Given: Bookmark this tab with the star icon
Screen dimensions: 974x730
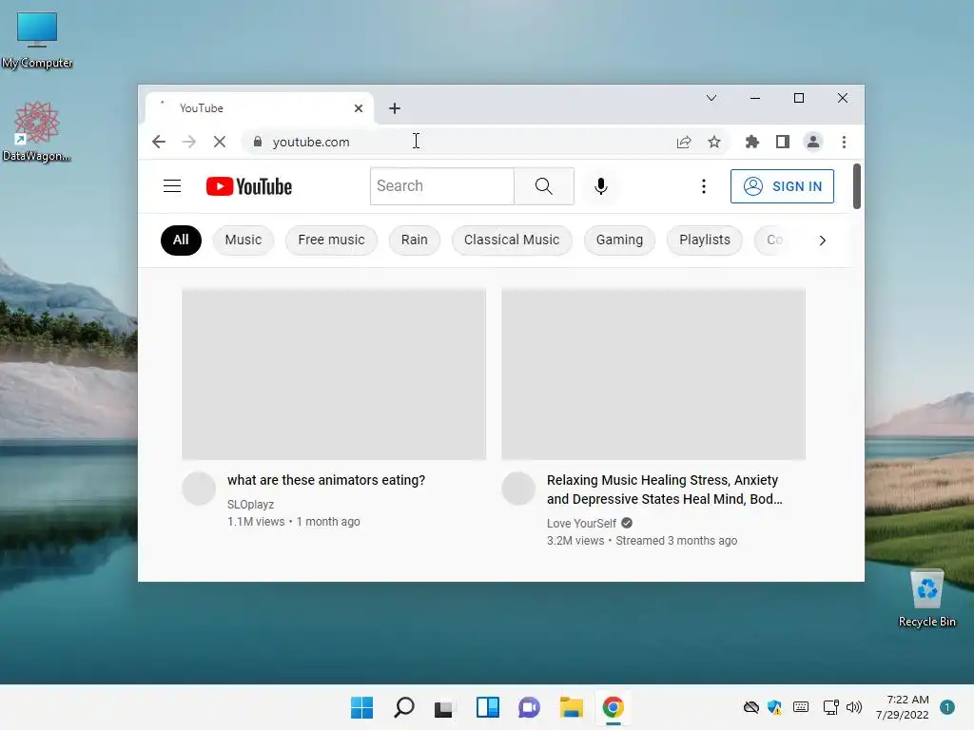Looking at the screenshot, I should click(714, 143).
